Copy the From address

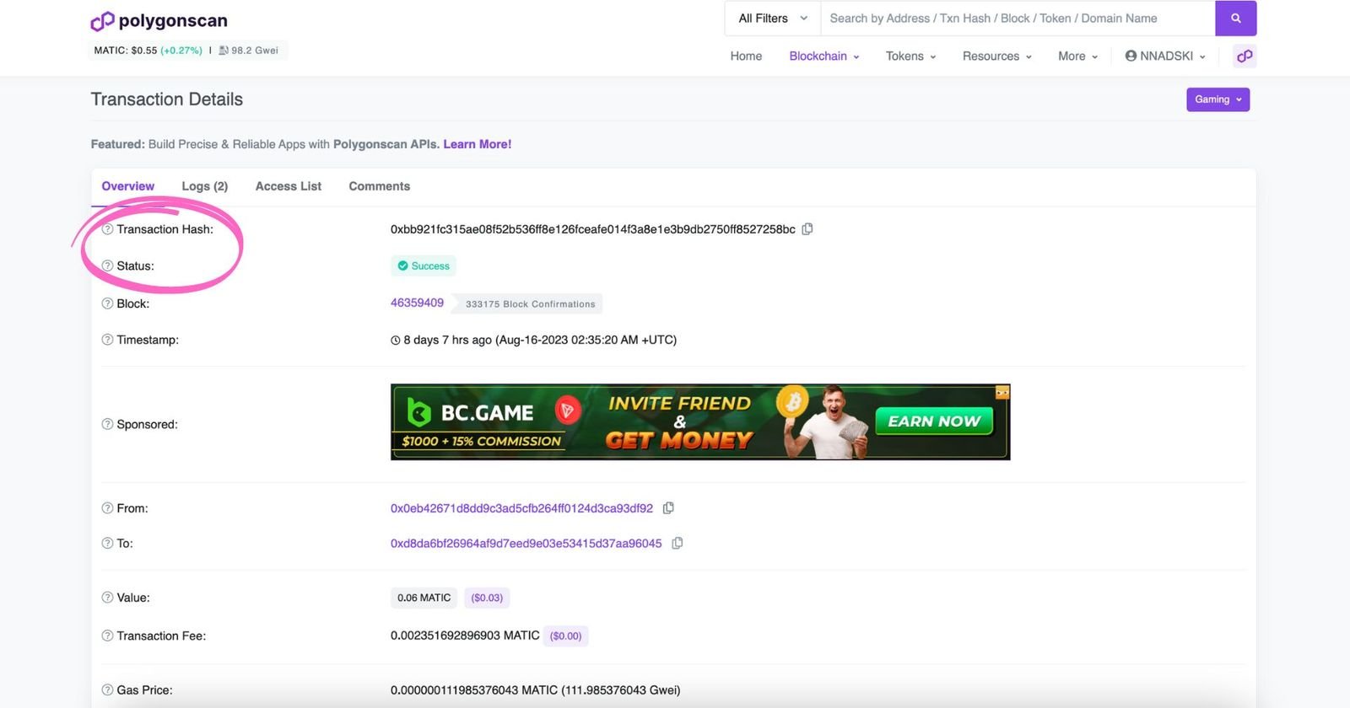pos(668,508)
